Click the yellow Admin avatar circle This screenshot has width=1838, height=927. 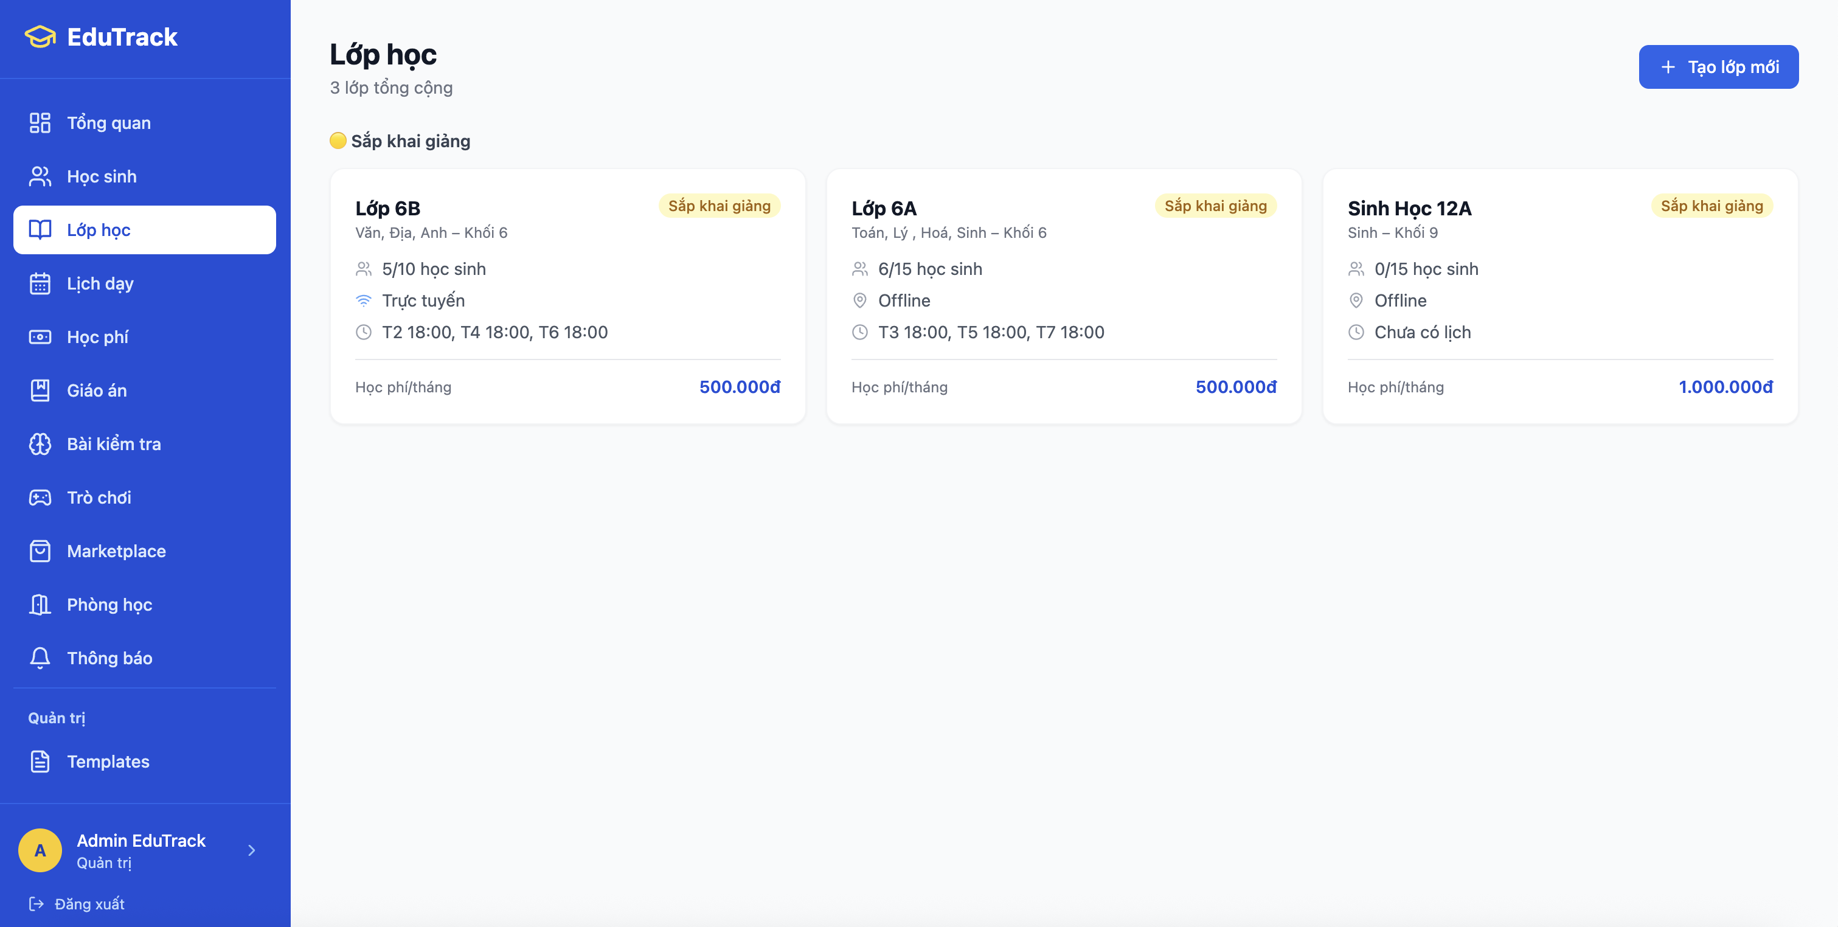pyautogui.click(x=40, y=850)
